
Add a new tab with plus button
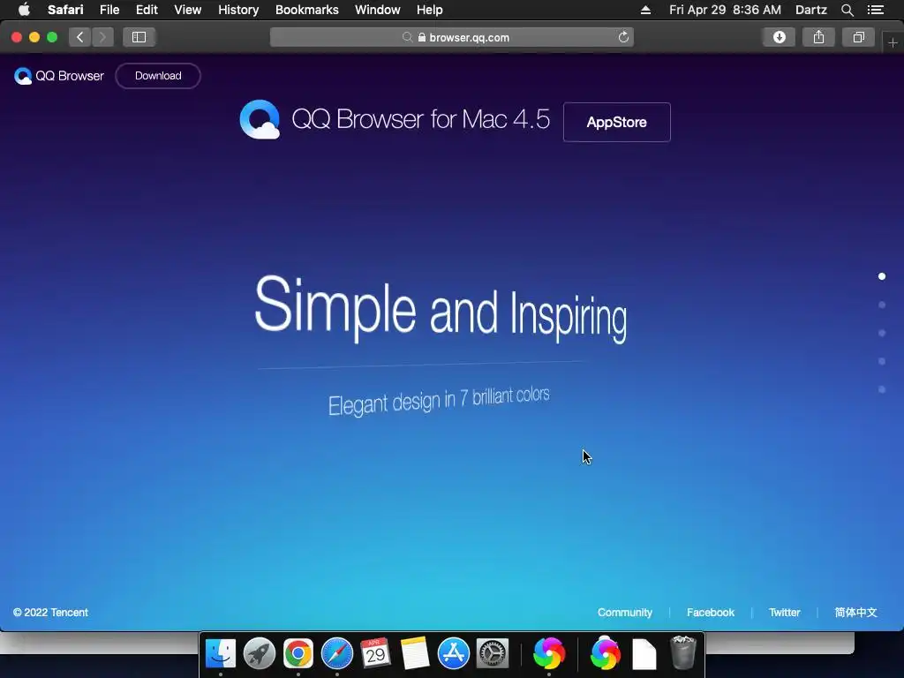pos(893,42)
